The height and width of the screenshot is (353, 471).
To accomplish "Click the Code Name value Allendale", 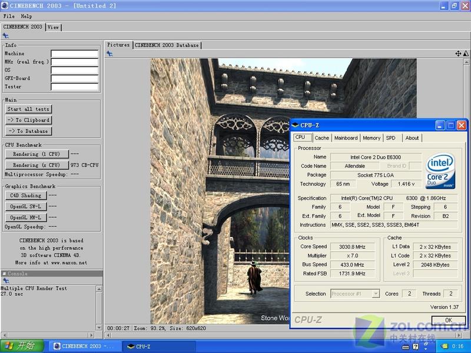I will [355, 166].
